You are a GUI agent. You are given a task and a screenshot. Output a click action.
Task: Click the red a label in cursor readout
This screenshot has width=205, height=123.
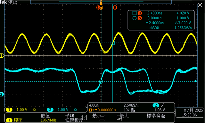[x=140, y=13]
